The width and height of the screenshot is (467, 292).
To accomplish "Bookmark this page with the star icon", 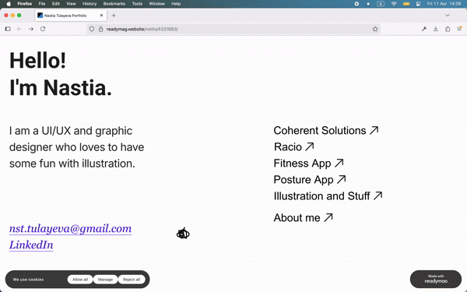I will tap(375, 29).
